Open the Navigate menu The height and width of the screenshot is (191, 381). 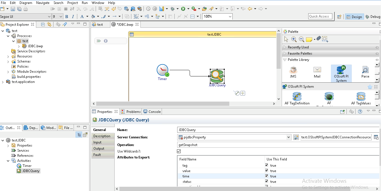(43, 3)
